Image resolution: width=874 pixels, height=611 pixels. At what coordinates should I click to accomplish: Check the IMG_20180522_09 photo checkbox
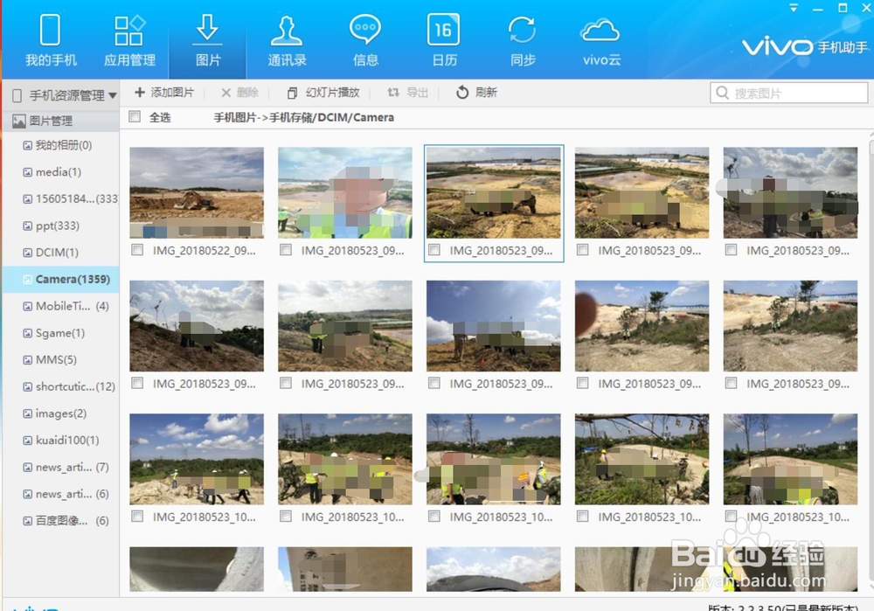pyautogui.click(x=137, y=250)
